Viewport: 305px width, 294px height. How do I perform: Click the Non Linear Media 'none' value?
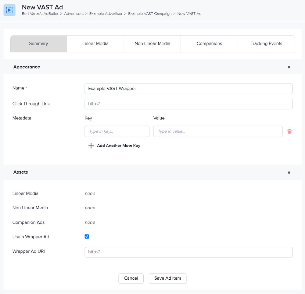coord(90,208)
